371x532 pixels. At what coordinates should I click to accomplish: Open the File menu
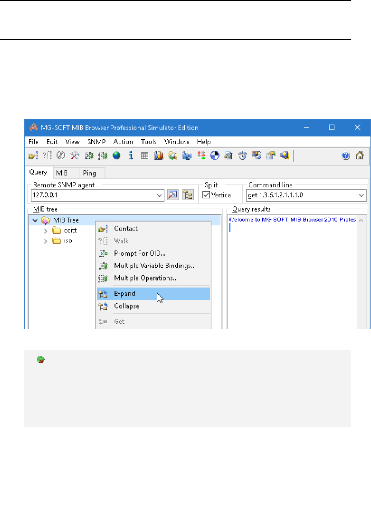(34, 142)
